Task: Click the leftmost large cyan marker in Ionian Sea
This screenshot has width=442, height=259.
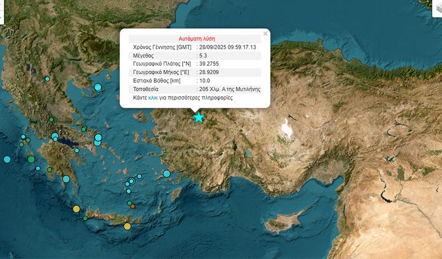Action: pos(7,159)
